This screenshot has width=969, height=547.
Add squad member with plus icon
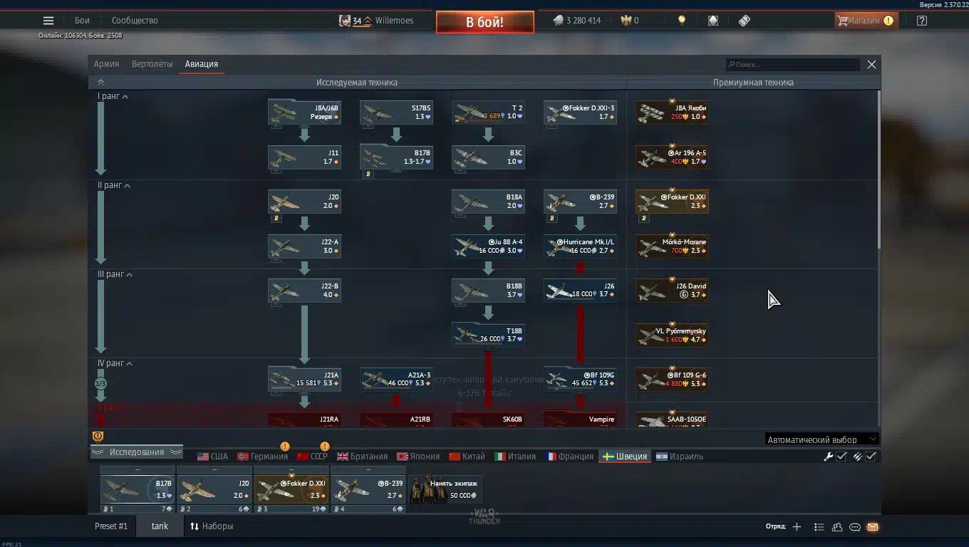tap(797, 527)
